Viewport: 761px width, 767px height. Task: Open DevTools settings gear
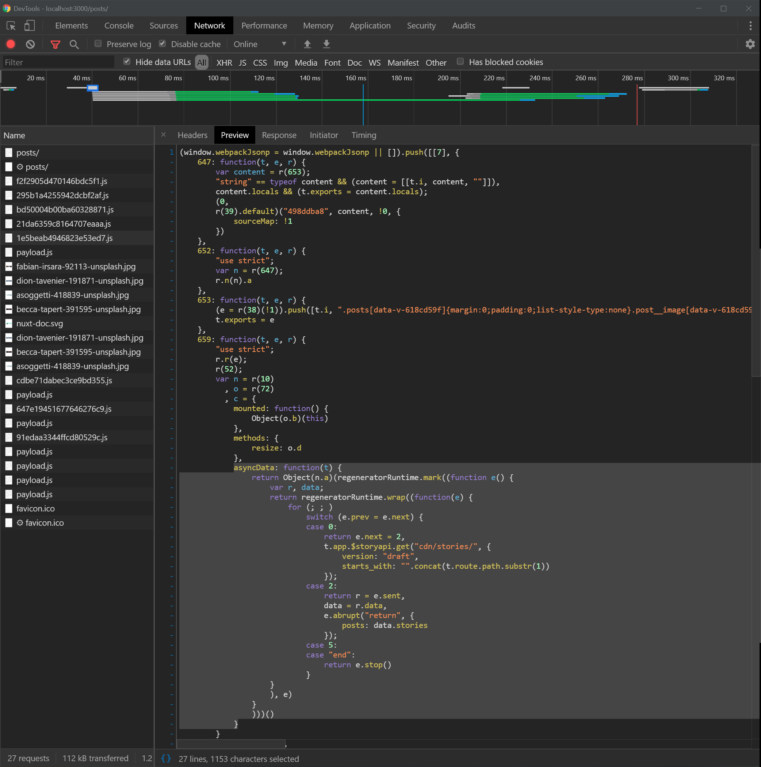click(x=750, y=44)
